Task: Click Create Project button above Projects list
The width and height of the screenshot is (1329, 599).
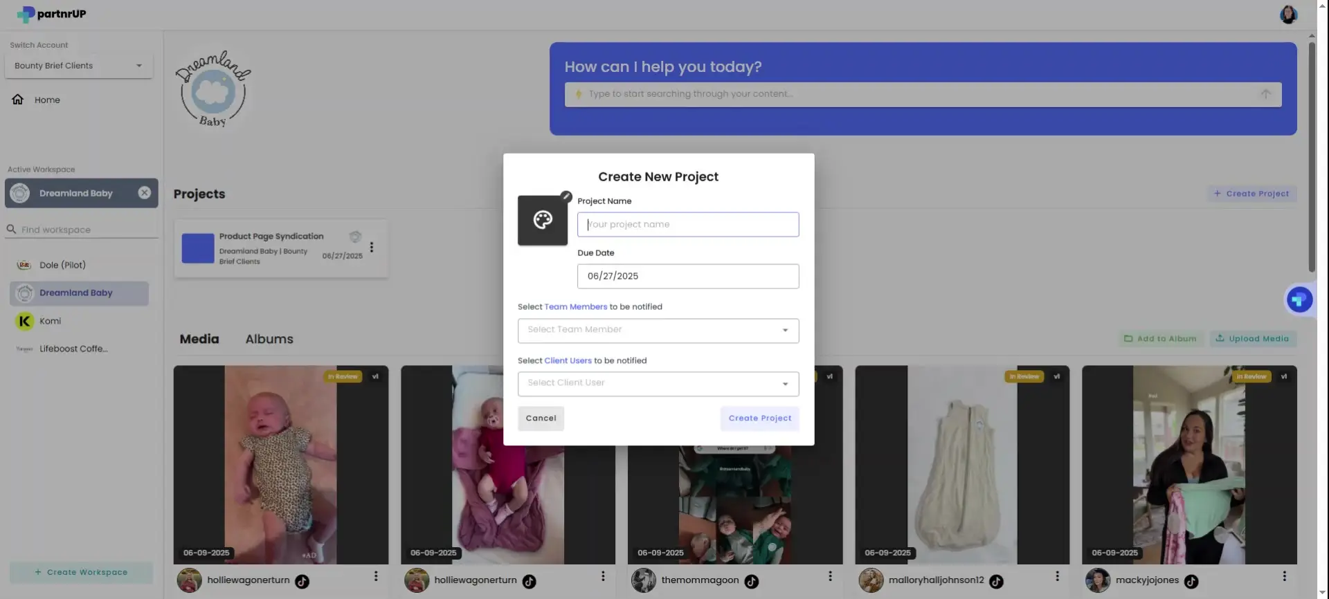Action: click(x=1251, y=194)
